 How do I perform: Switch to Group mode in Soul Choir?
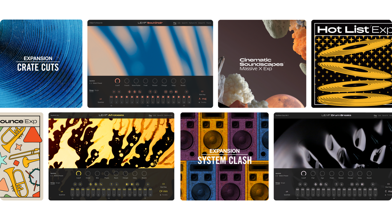click(91, 90)
